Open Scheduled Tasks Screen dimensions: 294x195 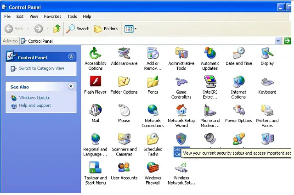point(153,145)
